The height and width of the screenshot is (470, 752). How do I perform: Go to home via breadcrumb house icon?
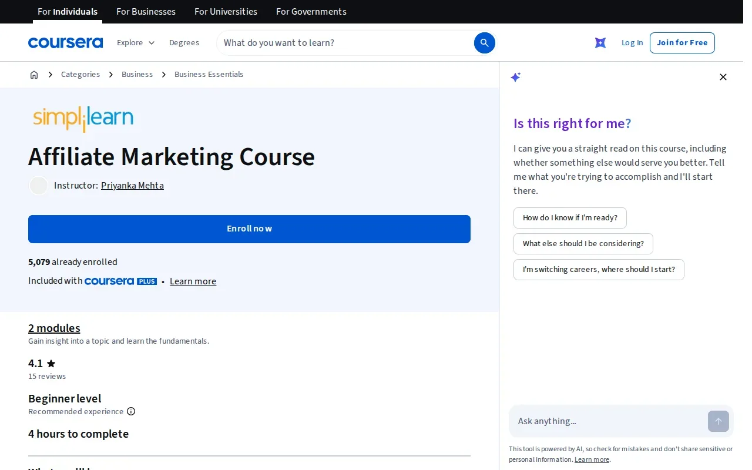click(x=34, y=75)
